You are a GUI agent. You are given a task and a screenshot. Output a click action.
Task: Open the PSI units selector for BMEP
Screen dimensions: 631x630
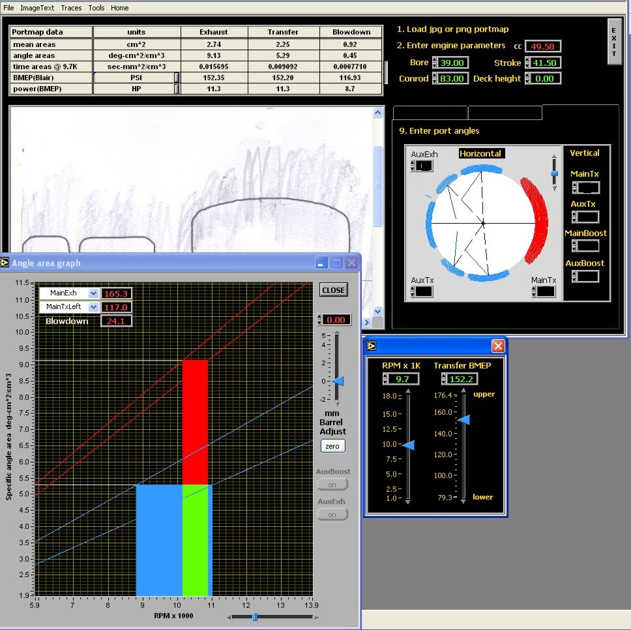point(176,78)
